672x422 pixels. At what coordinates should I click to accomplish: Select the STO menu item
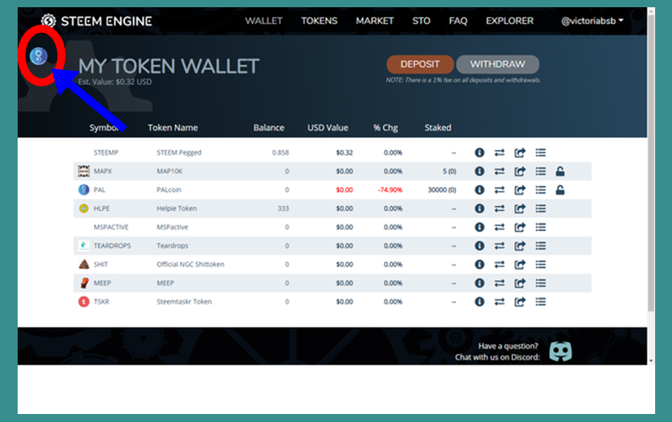[x=422, y=21]
